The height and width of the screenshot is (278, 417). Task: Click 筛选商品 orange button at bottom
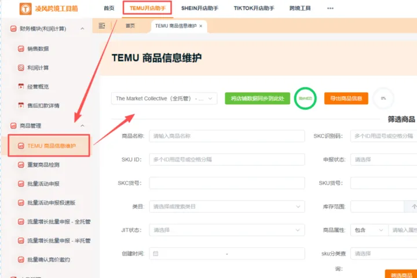click(x=401, y=274)
